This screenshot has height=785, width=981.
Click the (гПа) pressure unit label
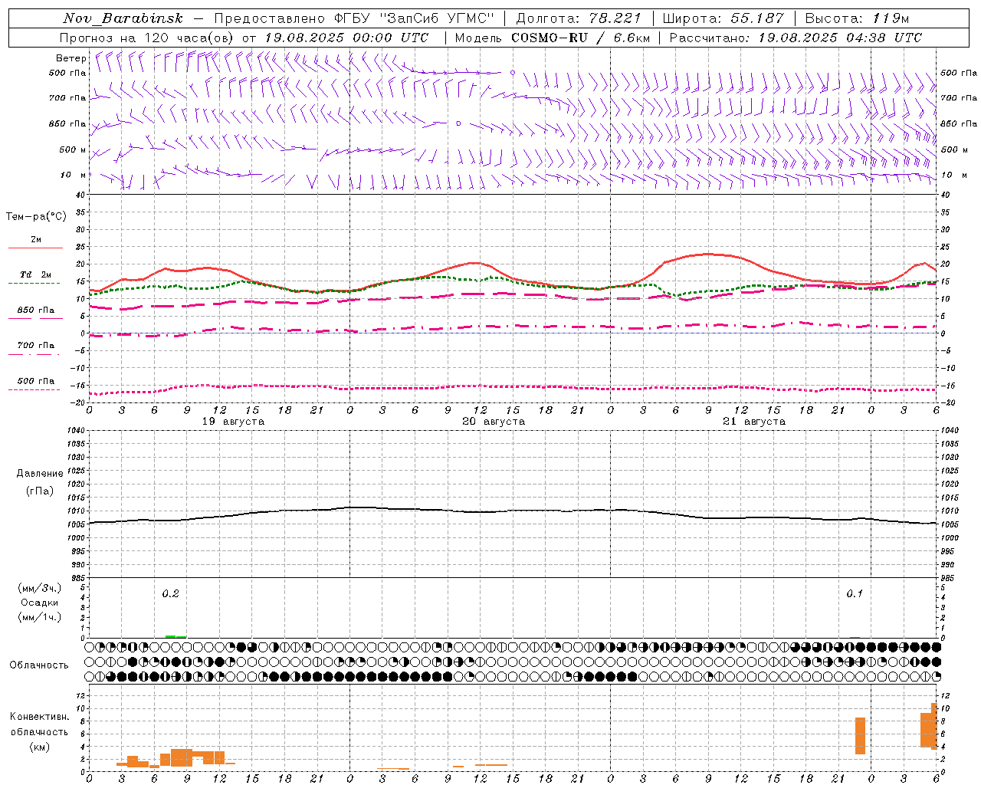[x=40, y=491]
